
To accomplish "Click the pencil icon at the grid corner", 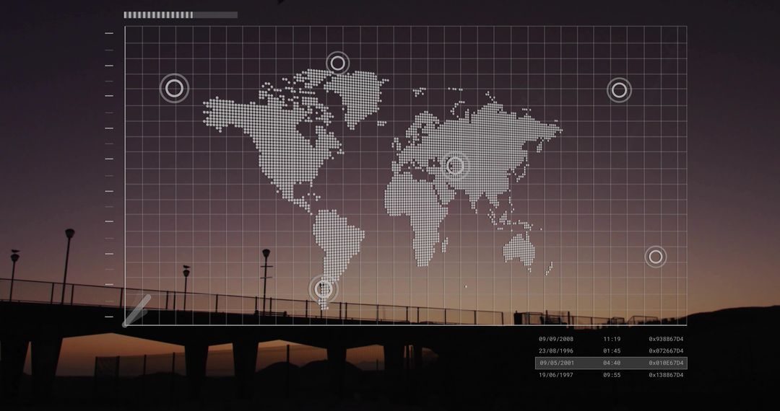I will click(136, 311).
